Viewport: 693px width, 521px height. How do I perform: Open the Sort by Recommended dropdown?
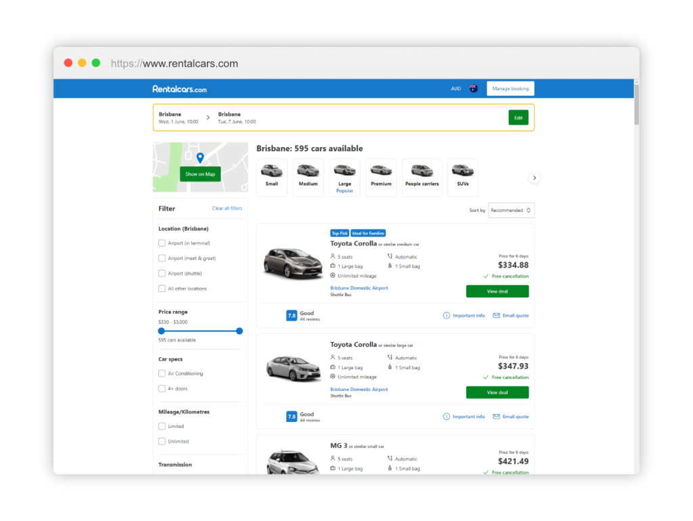coord(511,210)
